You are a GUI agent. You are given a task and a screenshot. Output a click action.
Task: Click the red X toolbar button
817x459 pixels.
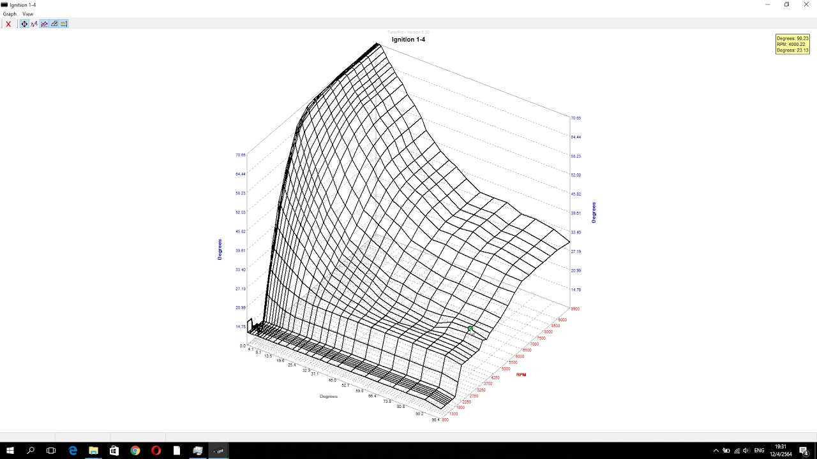click(8, 24)
